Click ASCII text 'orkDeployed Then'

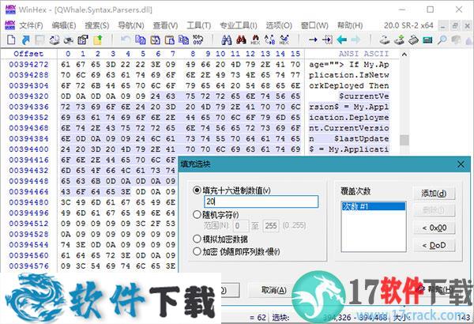pyautogui.click(x=349, y=85)
